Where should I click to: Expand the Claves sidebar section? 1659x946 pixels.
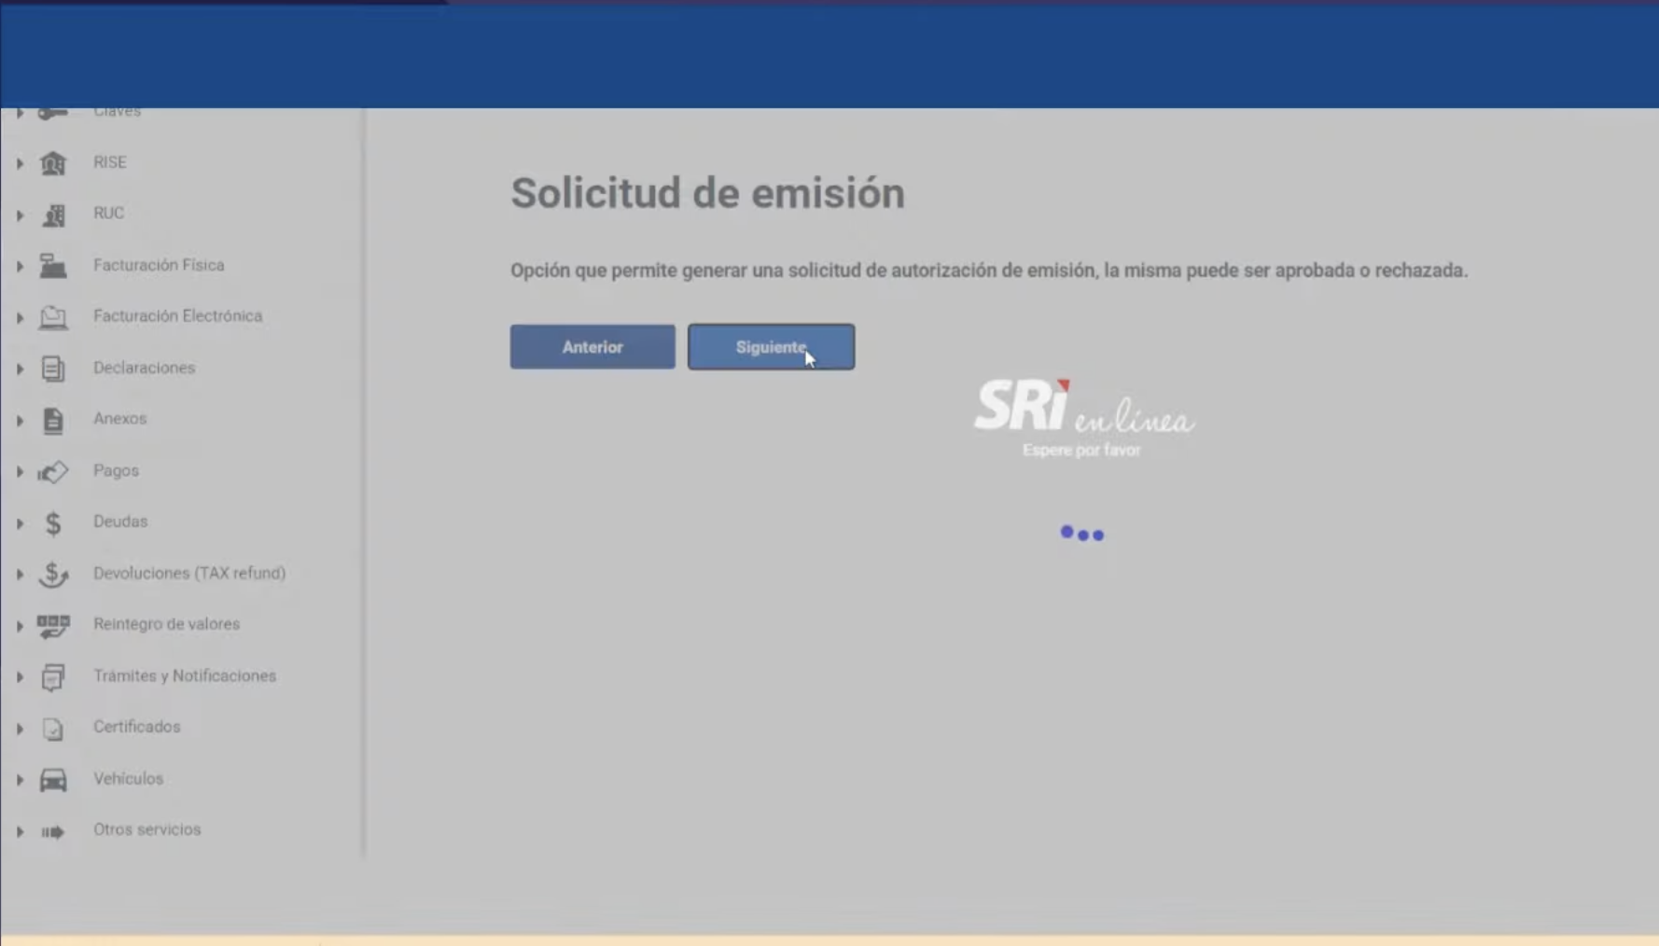click(118, 109)
